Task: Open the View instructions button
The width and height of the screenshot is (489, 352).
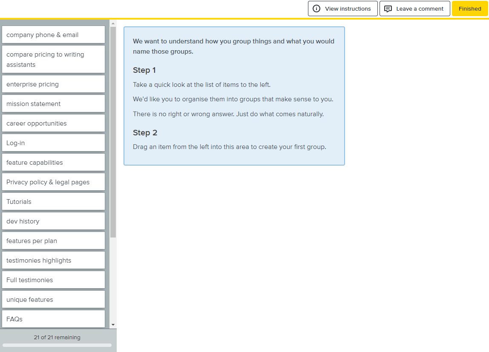Action: click(x=343, y=9)
